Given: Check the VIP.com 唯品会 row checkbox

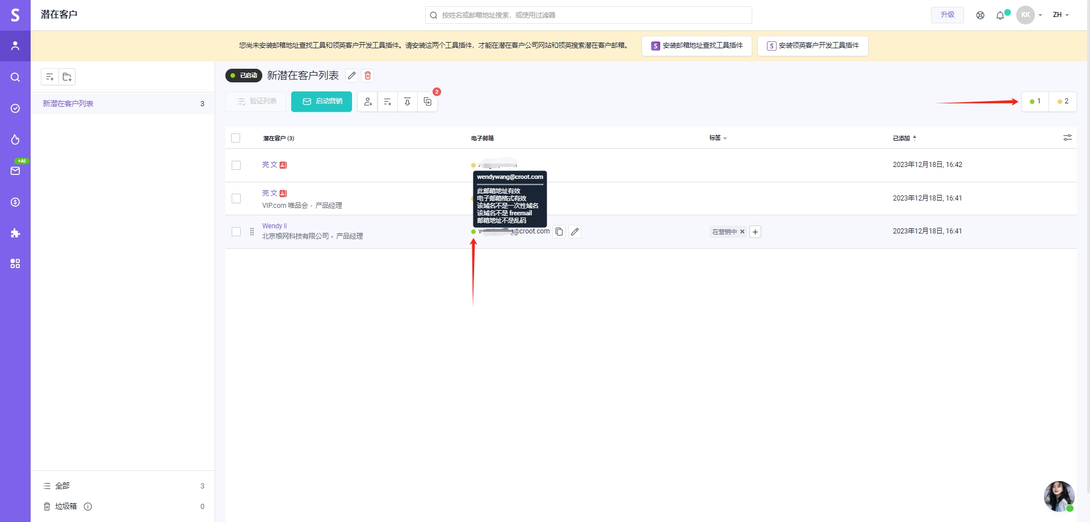Looking at the screenshot, I should 236,199.
